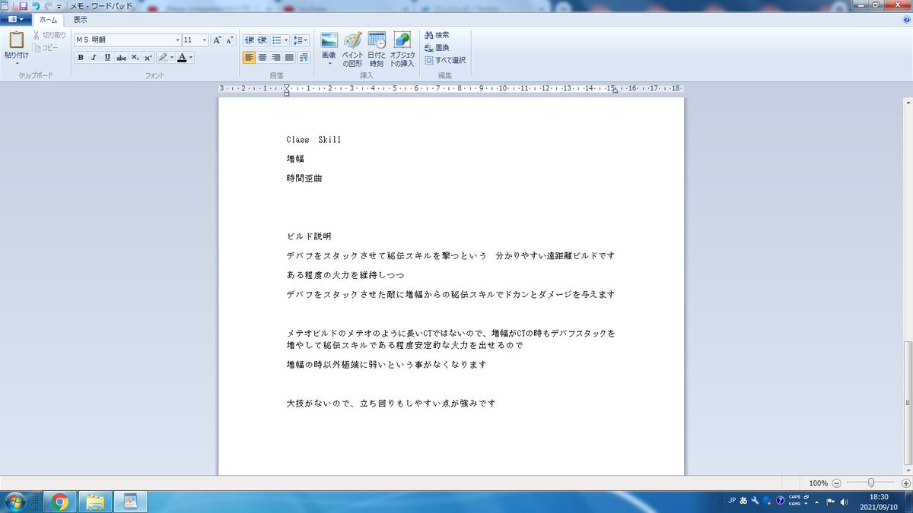Insert an object (オブジェクトの挿入)
This screenshot has height=513, width=913.
(402, 49)
